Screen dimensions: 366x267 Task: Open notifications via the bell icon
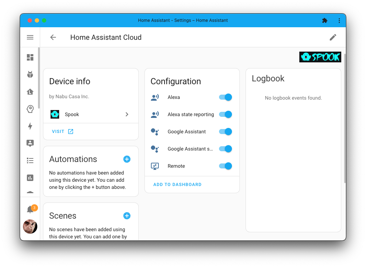[x=30, y=208]
